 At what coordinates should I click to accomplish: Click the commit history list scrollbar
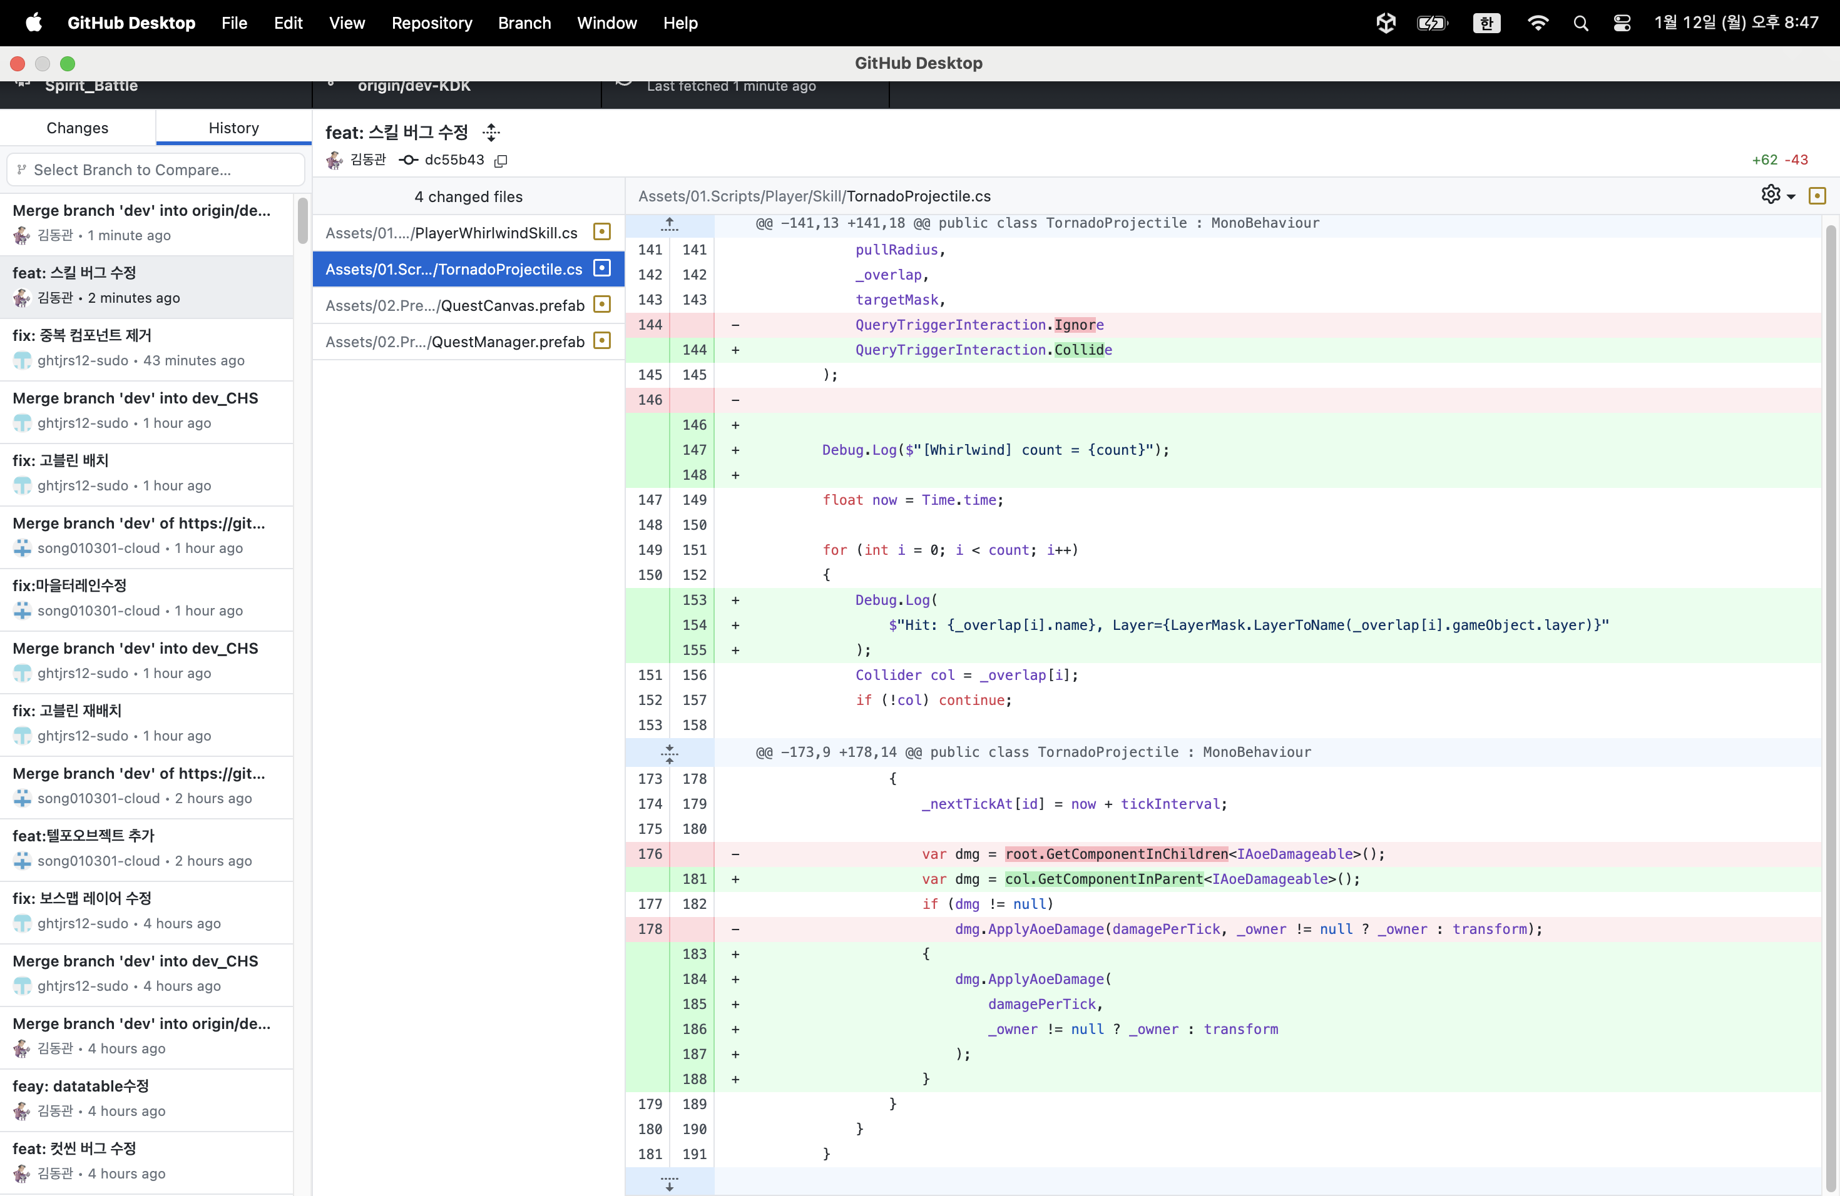click(302, 221)
